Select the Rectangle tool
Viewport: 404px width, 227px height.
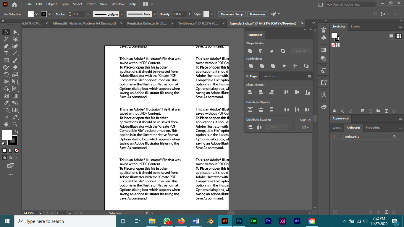tap(6, 60)
